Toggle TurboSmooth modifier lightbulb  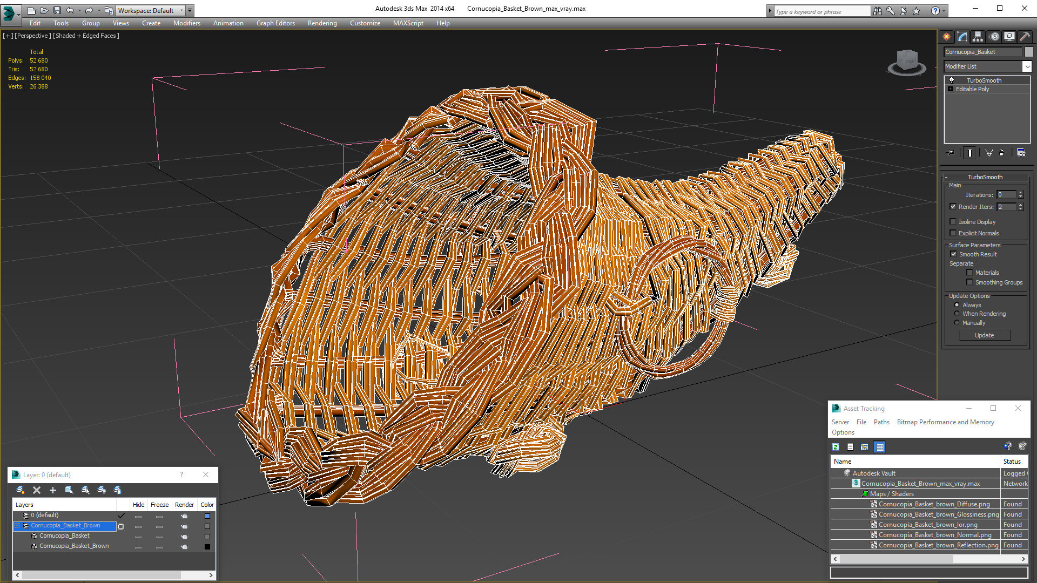click(x=952, y=80)
